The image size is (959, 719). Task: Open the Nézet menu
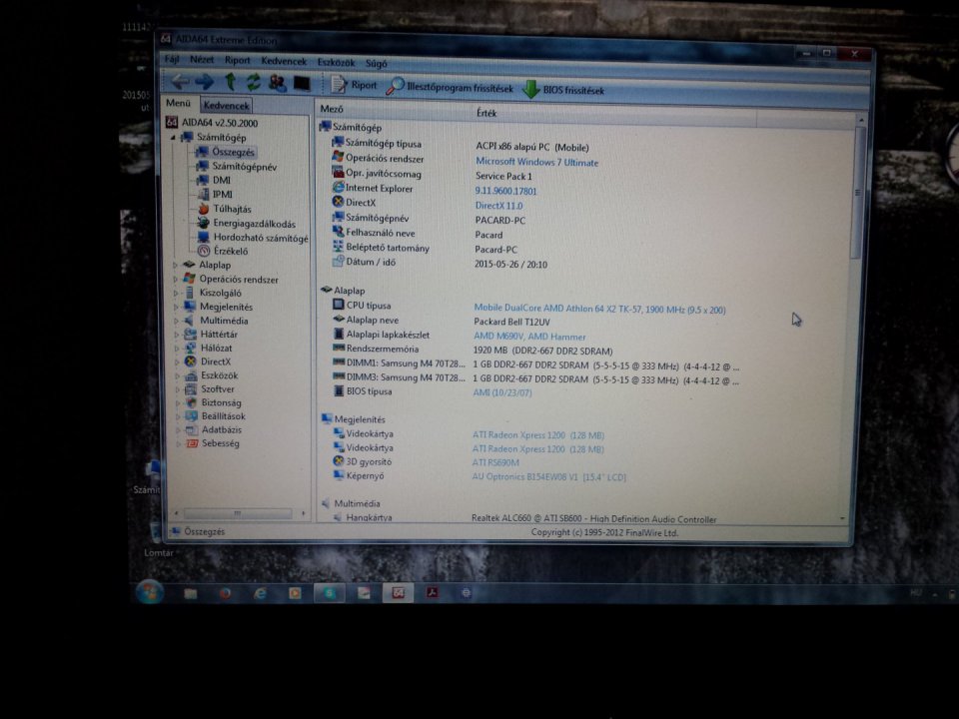202,60
